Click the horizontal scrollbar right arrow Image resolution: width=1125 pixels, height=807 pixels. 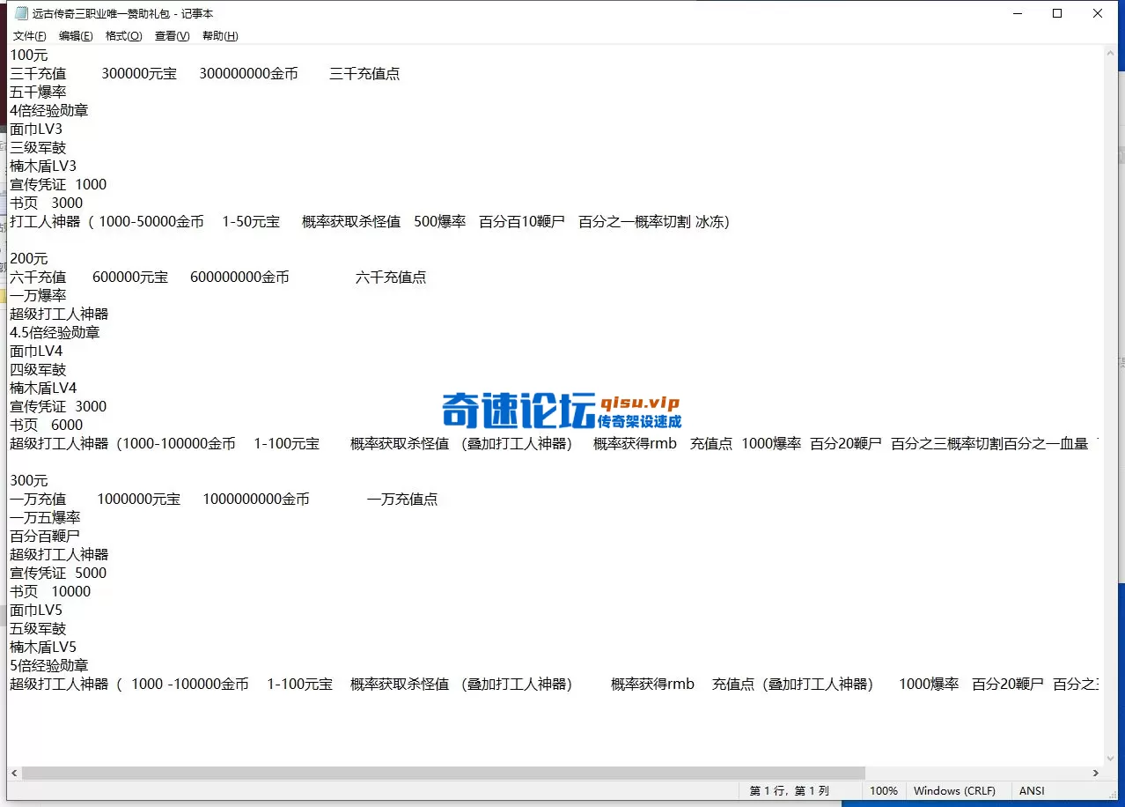[1096, 773]
